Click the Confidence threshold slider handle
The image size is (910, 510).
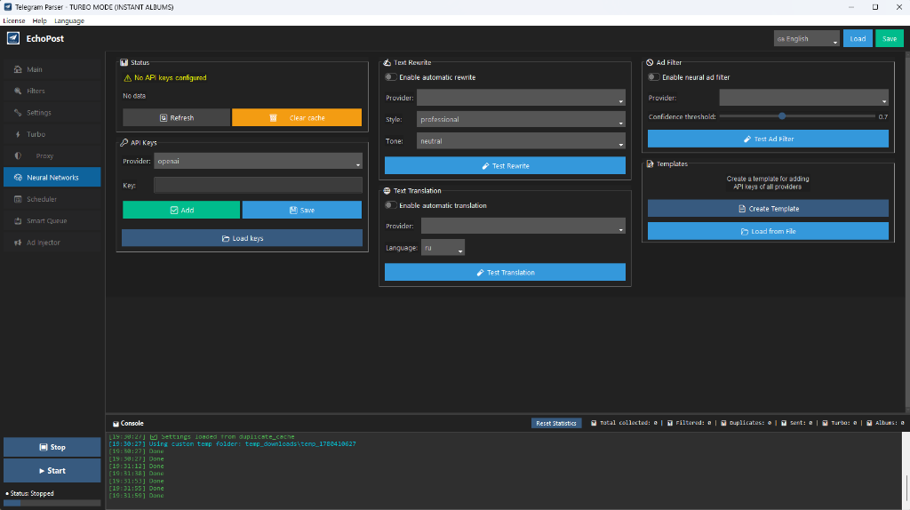(782, 116)
